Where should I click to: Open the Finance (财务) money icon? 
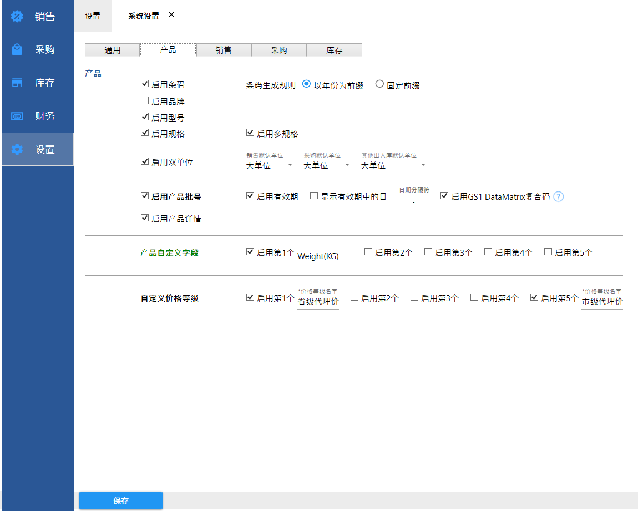(x=17, y=117)
